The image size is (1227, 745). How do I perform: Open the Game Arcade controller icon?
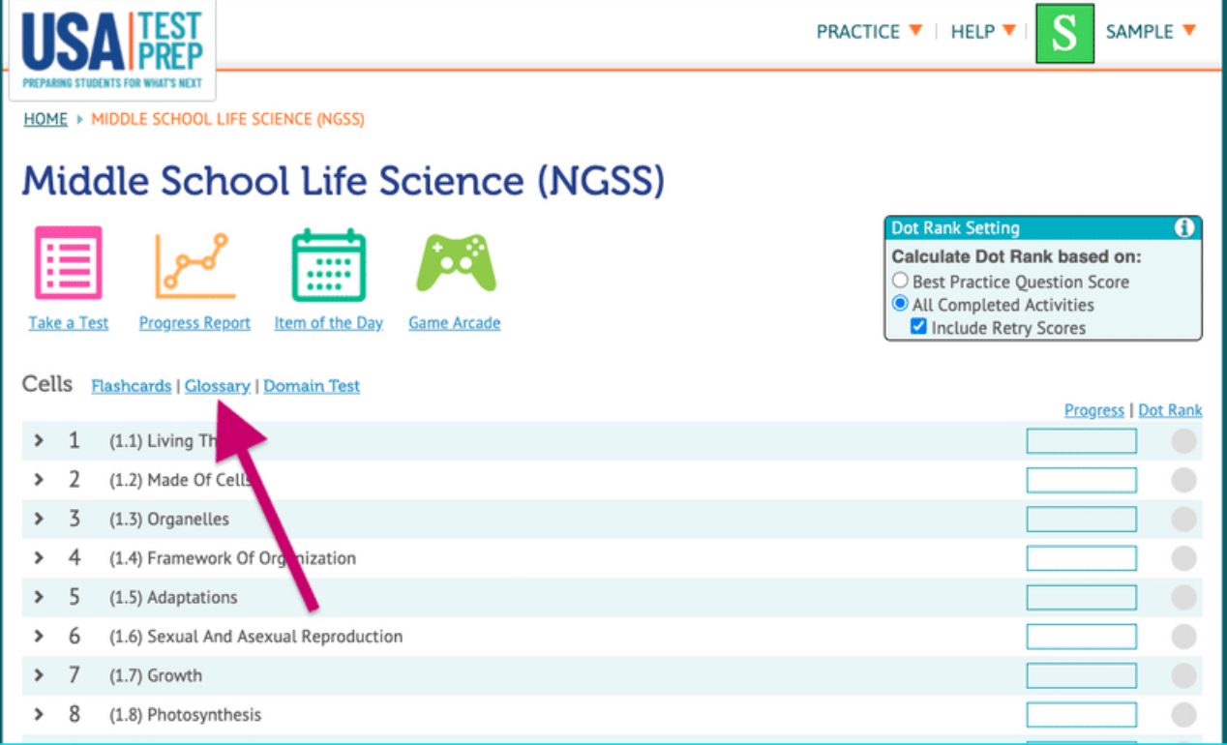(455, 263)
